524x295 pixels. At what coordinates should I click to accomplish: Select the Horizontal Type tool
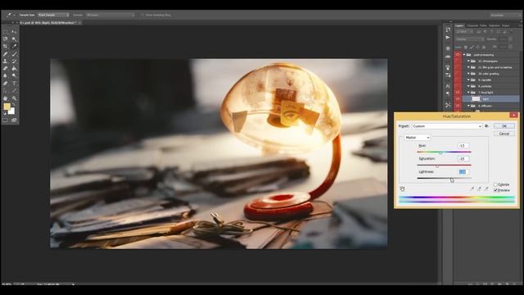14,83
